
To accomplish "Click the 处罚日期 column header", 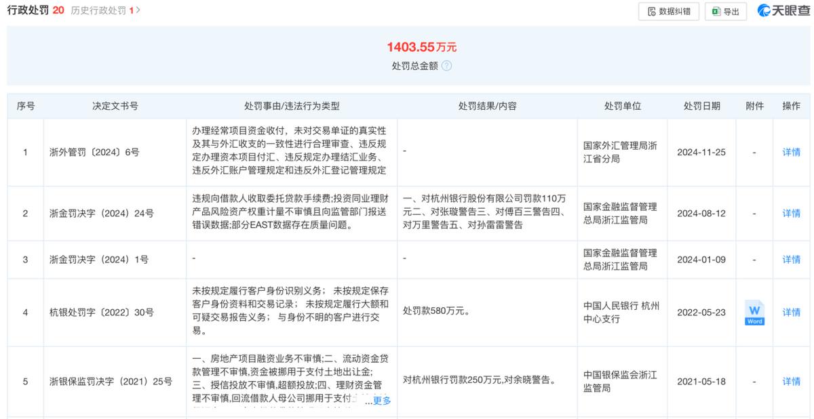I will point(702,106).
